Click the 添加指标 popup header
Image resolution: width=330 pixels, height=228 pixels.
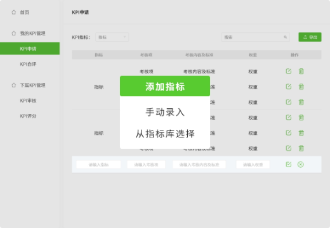[x=165, y=86]
